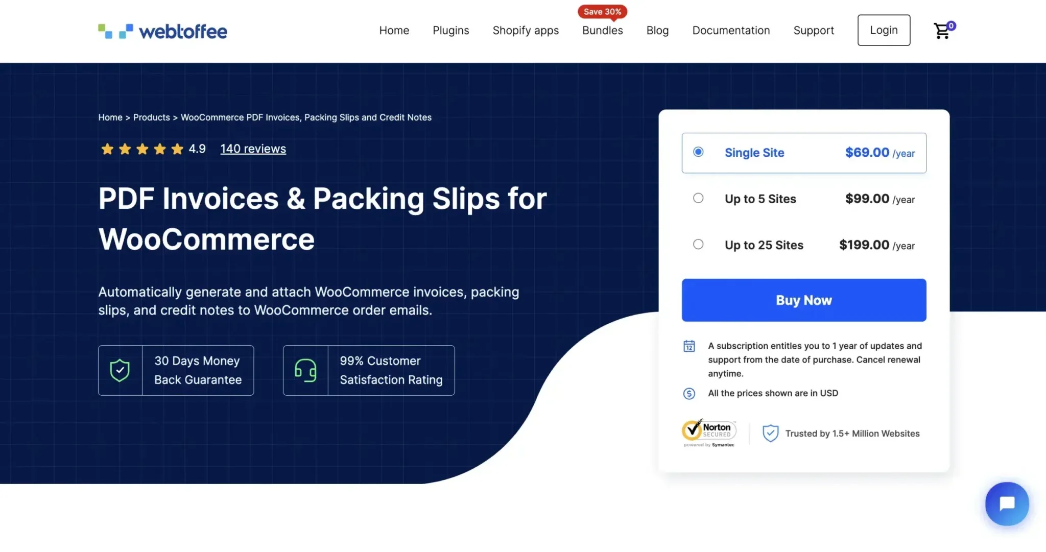
Task: Click the subscription entitlement note text
Action: (815, 359)
